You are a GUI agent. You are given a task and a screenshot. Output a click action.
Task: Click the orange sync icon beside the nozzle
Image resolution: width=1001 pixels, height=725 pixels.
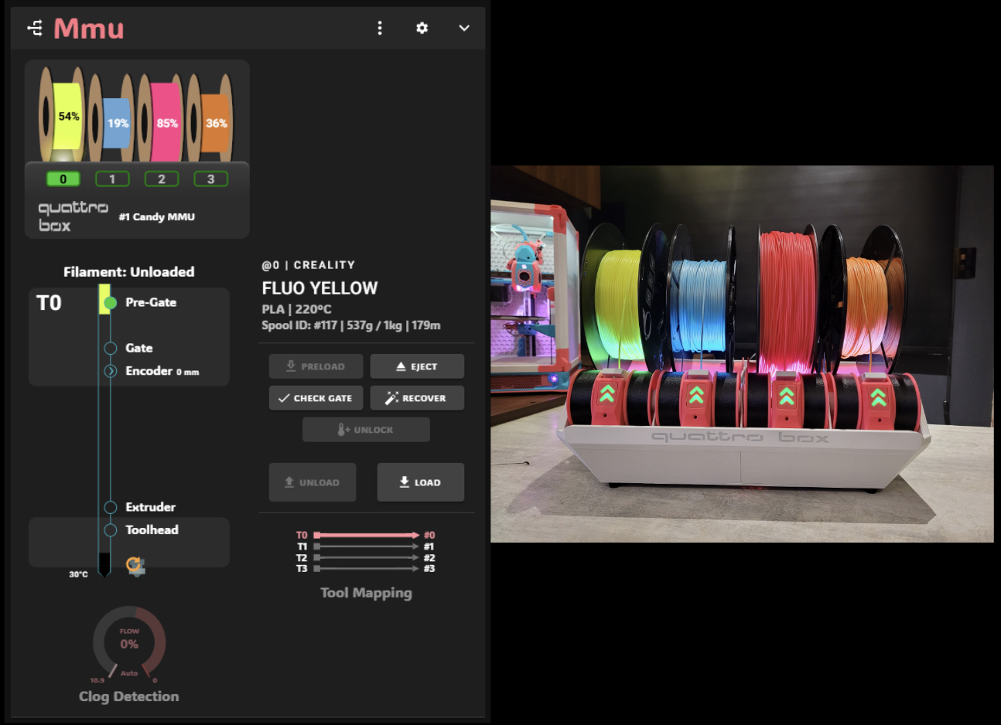tap(135, 566)
